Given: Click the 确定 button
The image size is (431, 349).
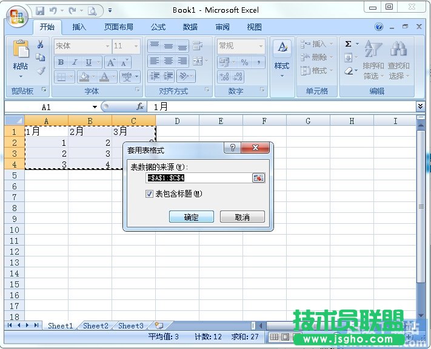Looking at the screenshot, I should click(191, 217).
